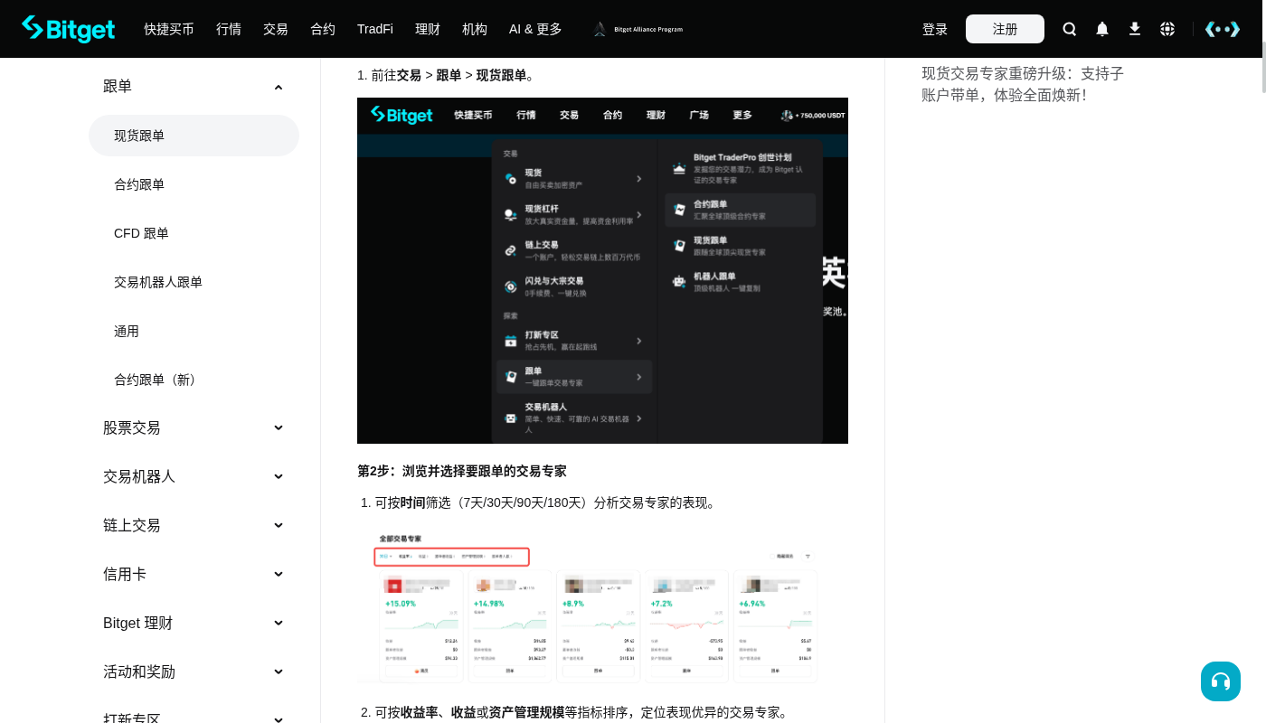
Task: Open the 合约 menu in header
Action: (323, 29)
